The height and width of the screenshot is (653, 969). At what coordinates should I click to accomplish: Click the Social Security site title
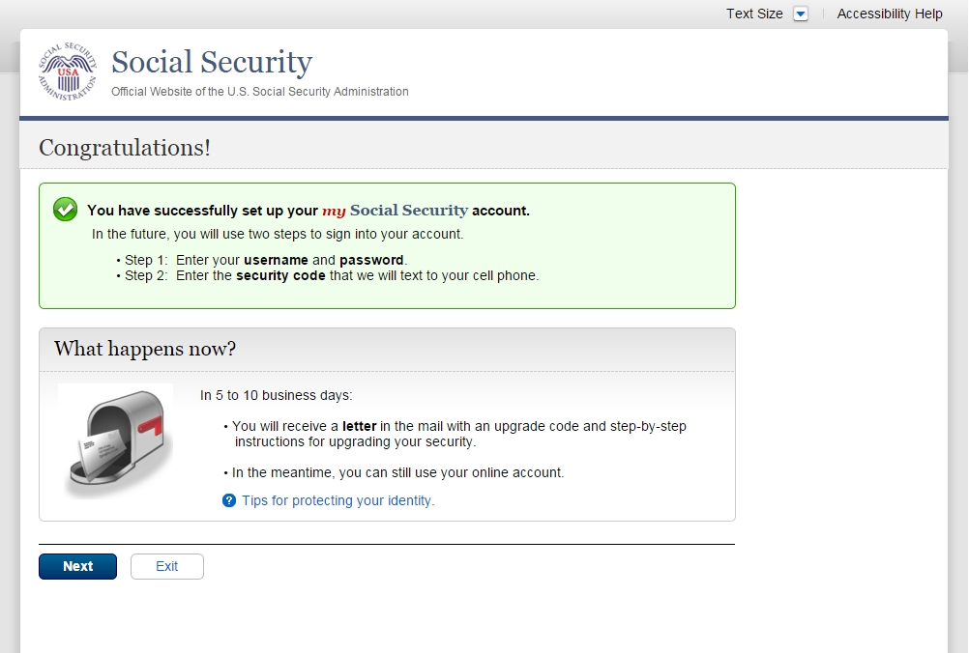[212, 62]
